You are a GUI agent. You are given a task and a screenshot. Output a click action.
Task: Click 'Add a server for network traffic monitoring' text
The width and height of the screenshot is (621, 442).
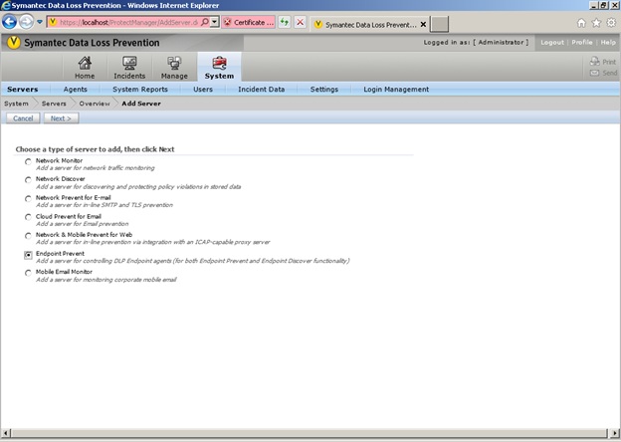(x=96, y=168)
